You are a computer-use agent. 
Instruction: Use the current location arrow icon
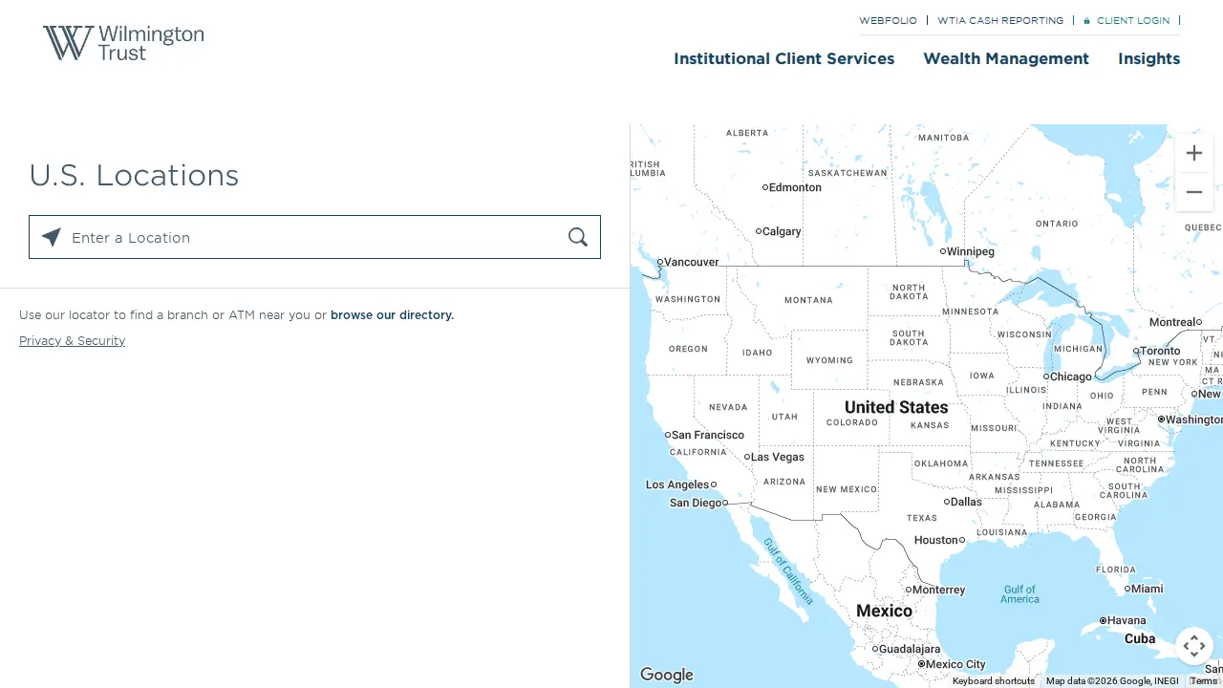coord(52,237)
